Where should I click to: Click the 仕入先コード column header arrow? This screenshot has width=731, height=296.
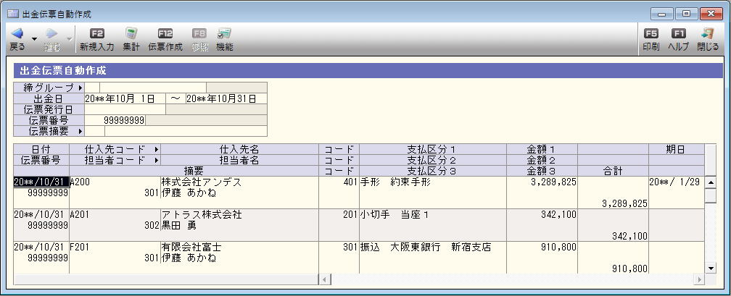coord(155,149)
